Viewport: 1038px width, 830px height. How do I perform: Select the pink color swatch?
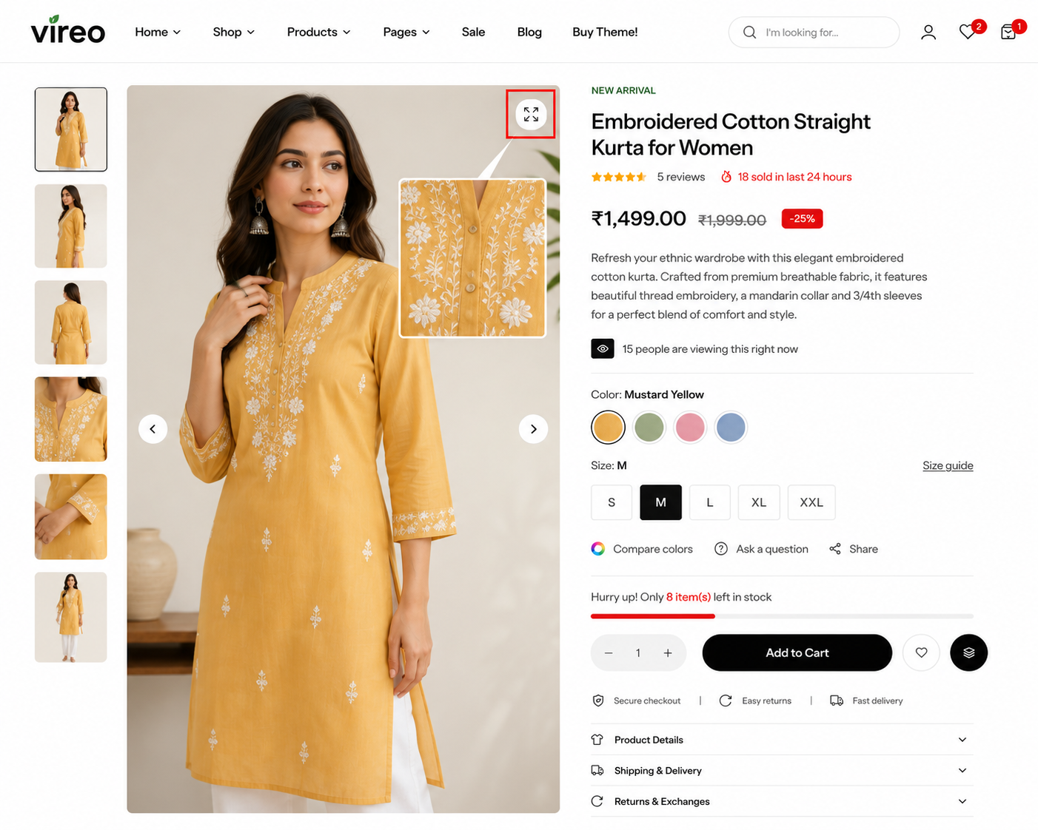(689, 428)
